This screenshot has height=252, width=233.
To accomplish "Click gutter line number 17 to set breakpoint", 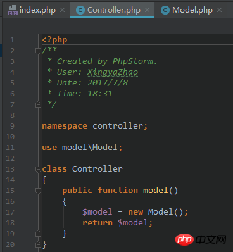I will [x=10, y=212].
